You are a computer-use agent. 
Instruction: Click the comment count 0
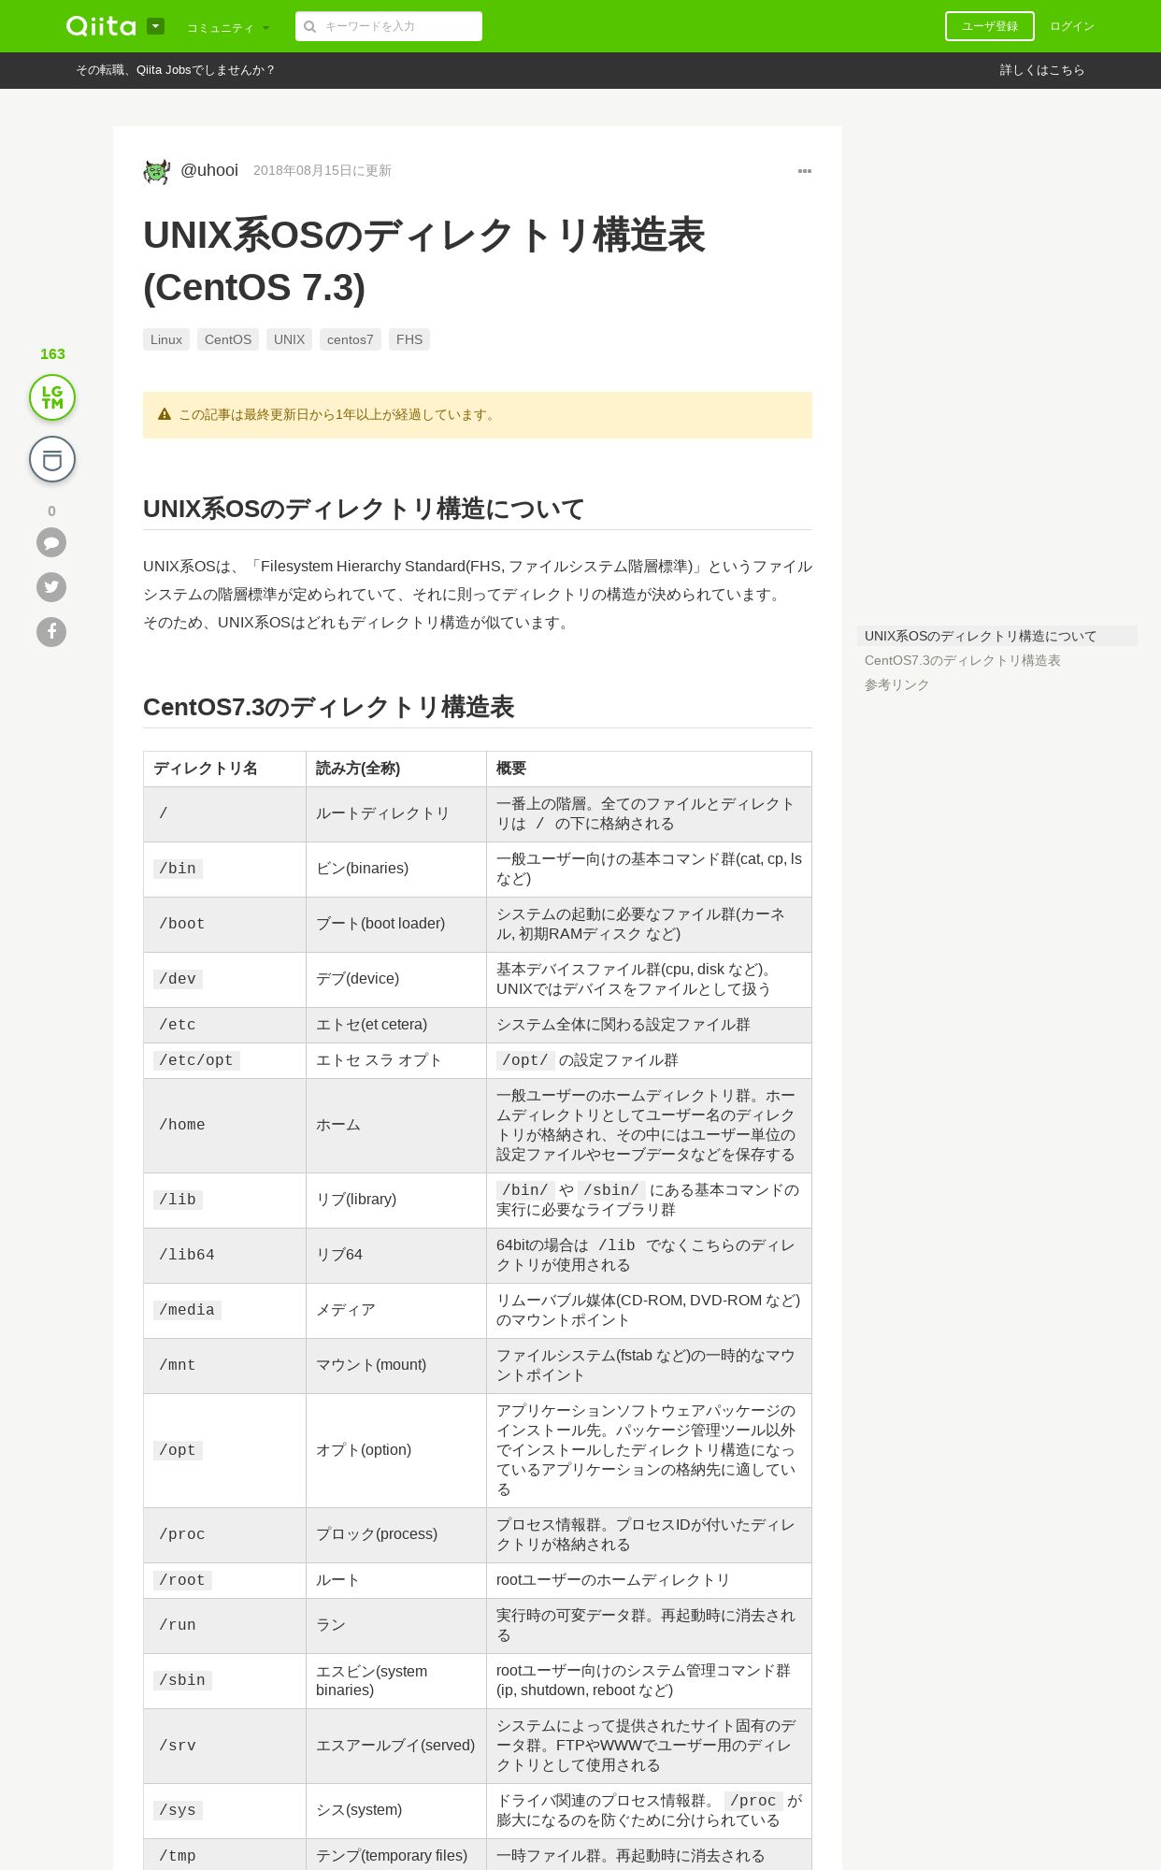tap(51, 511)
